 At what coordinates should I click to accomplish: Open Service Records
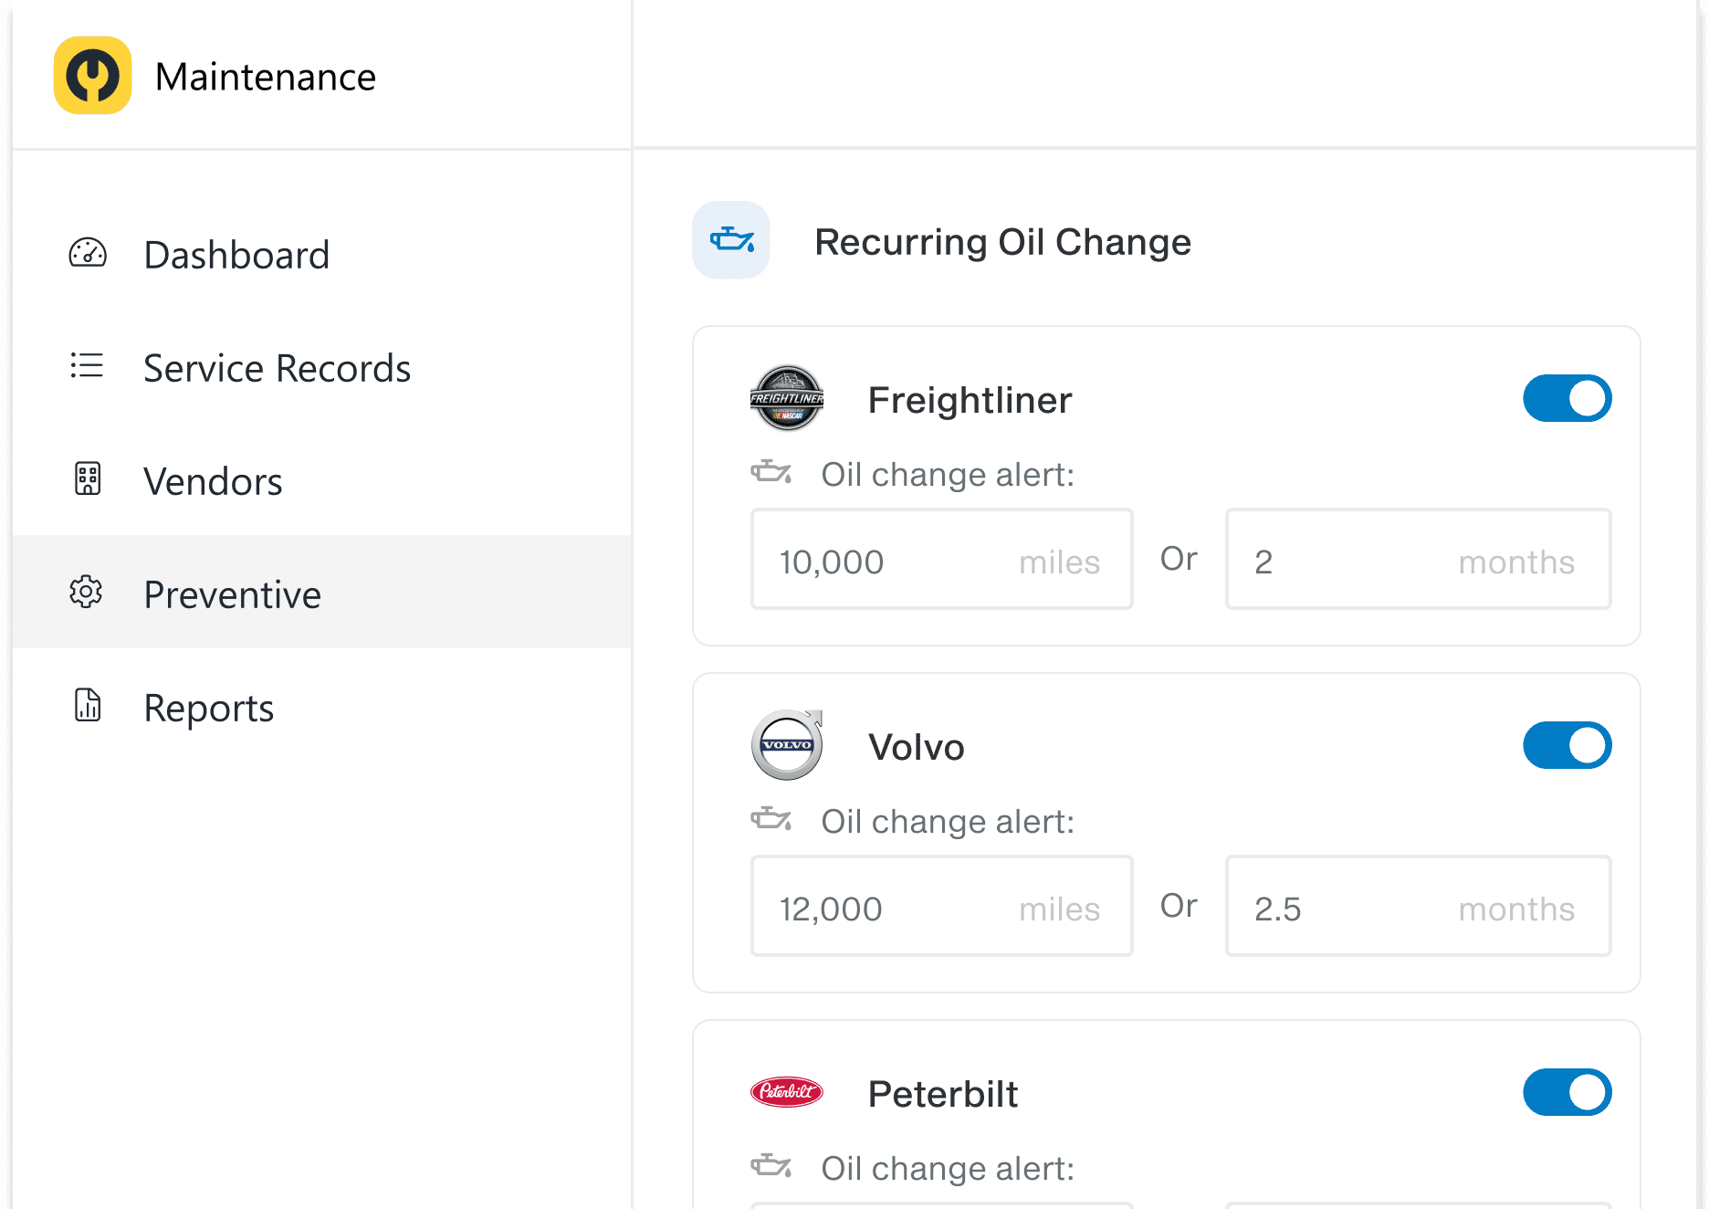tap(277, 368)
